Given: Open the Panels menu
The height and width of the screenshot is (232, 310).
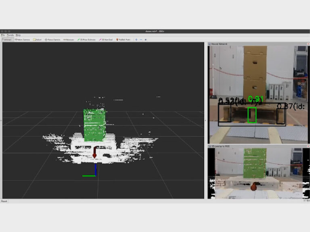Looking at the screenshot, I should [10, 35].
